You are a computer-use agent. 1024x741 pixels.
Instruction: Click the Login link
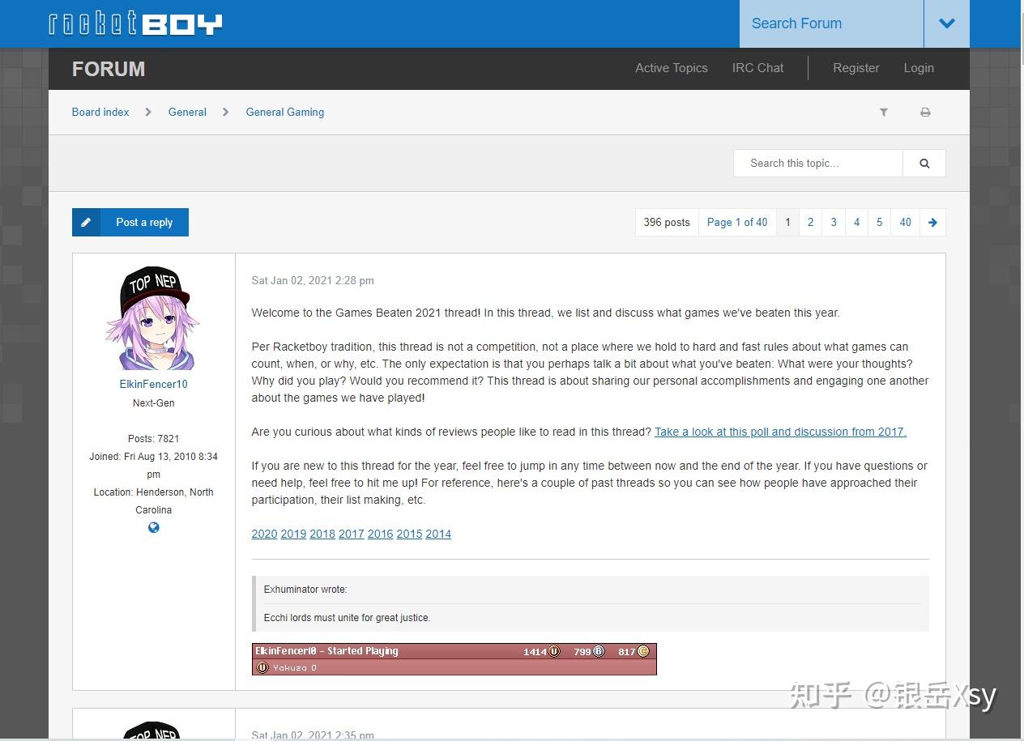point(919,68)
